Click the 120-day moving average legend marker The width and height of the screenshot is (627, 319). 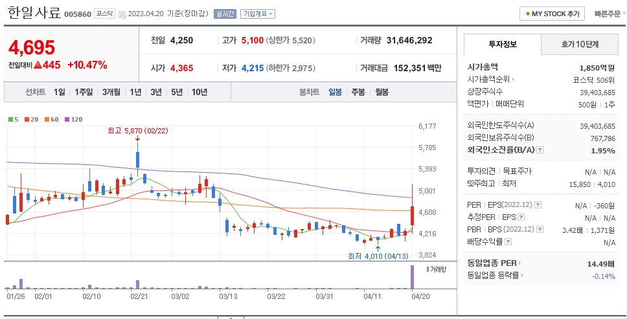[x=67, y=119]
